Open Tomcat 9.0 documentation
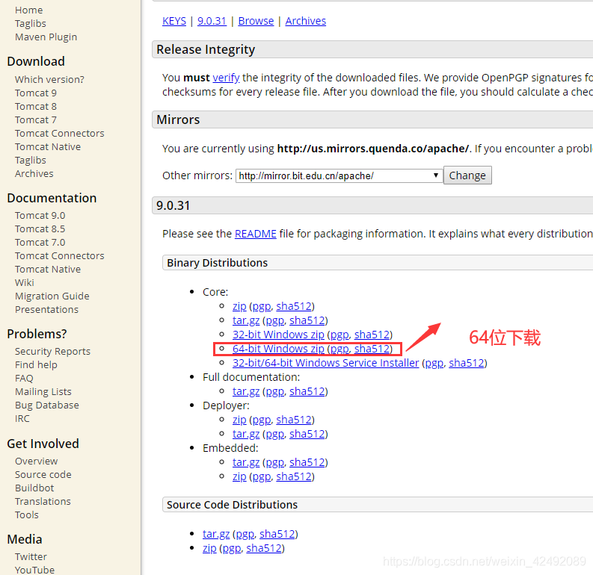The height and width of the screenshot is (575, 593). coord(40,216)
